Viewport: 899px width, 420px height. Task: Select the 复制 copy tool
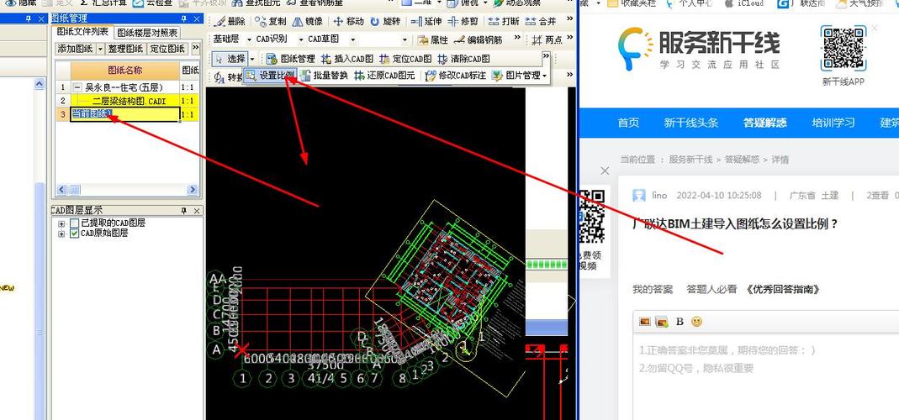tap(270, 21)
